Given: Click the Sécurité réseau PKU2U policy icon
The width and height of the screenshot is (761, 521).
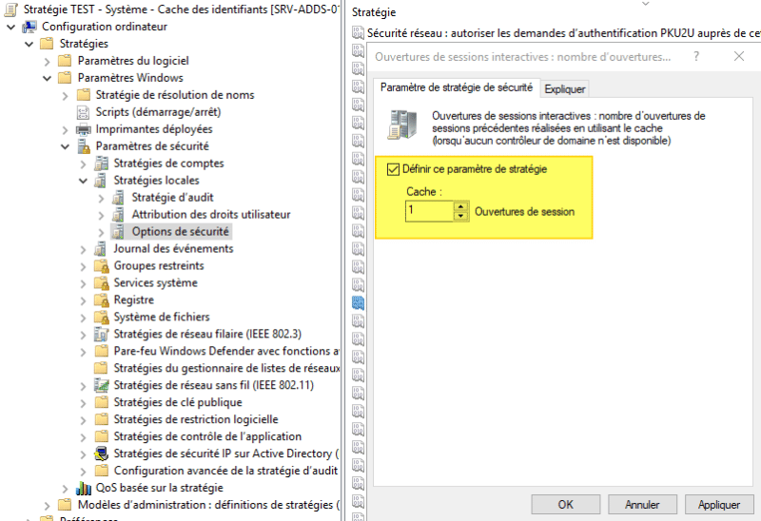Looking at the screenshot, I should [358, 33].
